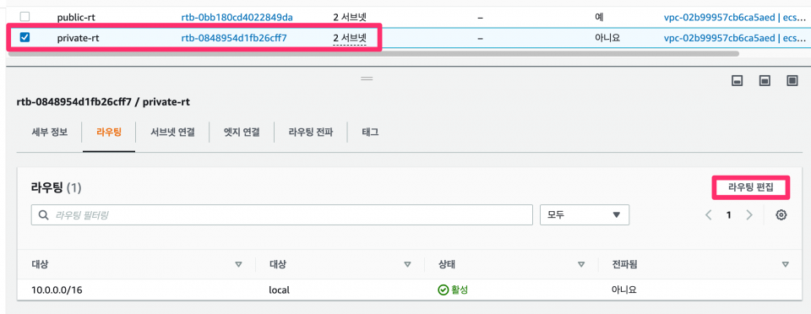Check the public-rt route table checkbox
This screenshot has height=314, width=811.
24,17
